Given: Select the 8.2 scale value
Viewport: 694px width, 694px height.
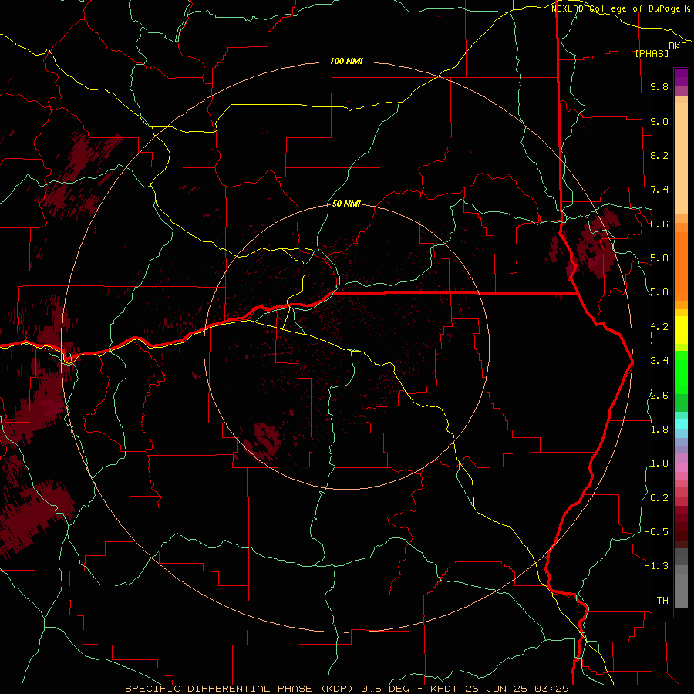Looking at the screenshot, I should pos(659,155).
